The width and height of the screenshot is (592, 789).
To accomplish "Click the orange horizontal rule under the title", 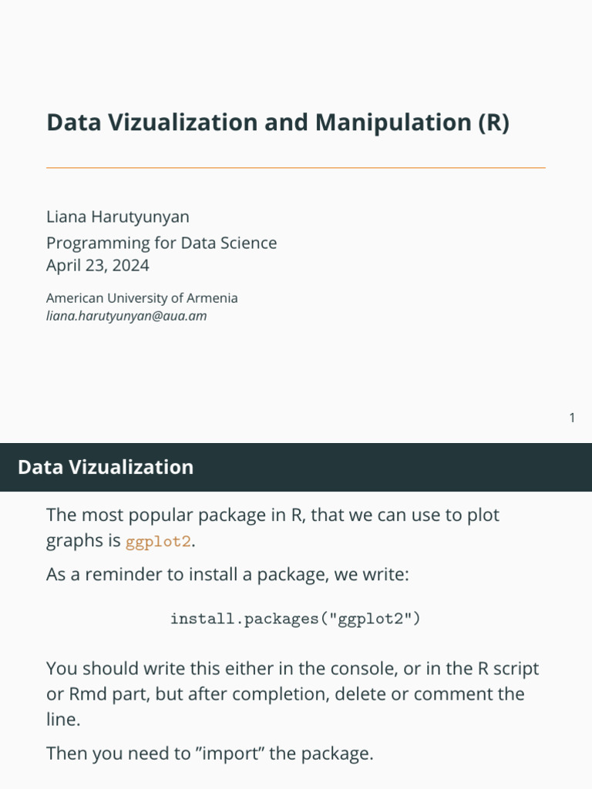I will click(295, 167).
